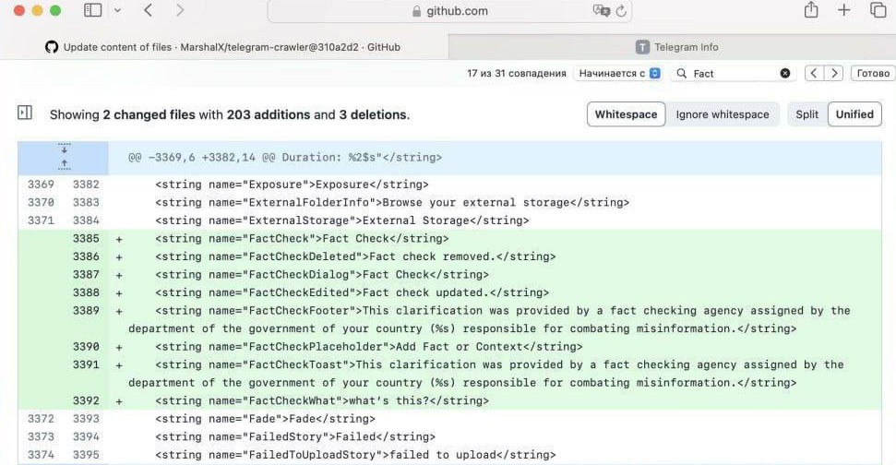Click old line number 3369
The image size is (896, 465).
41,184
